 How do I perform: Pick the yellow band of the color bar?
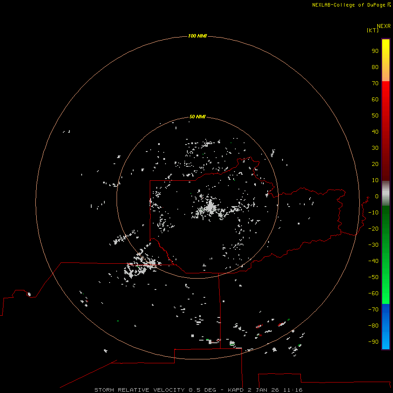tap(386, 60)
